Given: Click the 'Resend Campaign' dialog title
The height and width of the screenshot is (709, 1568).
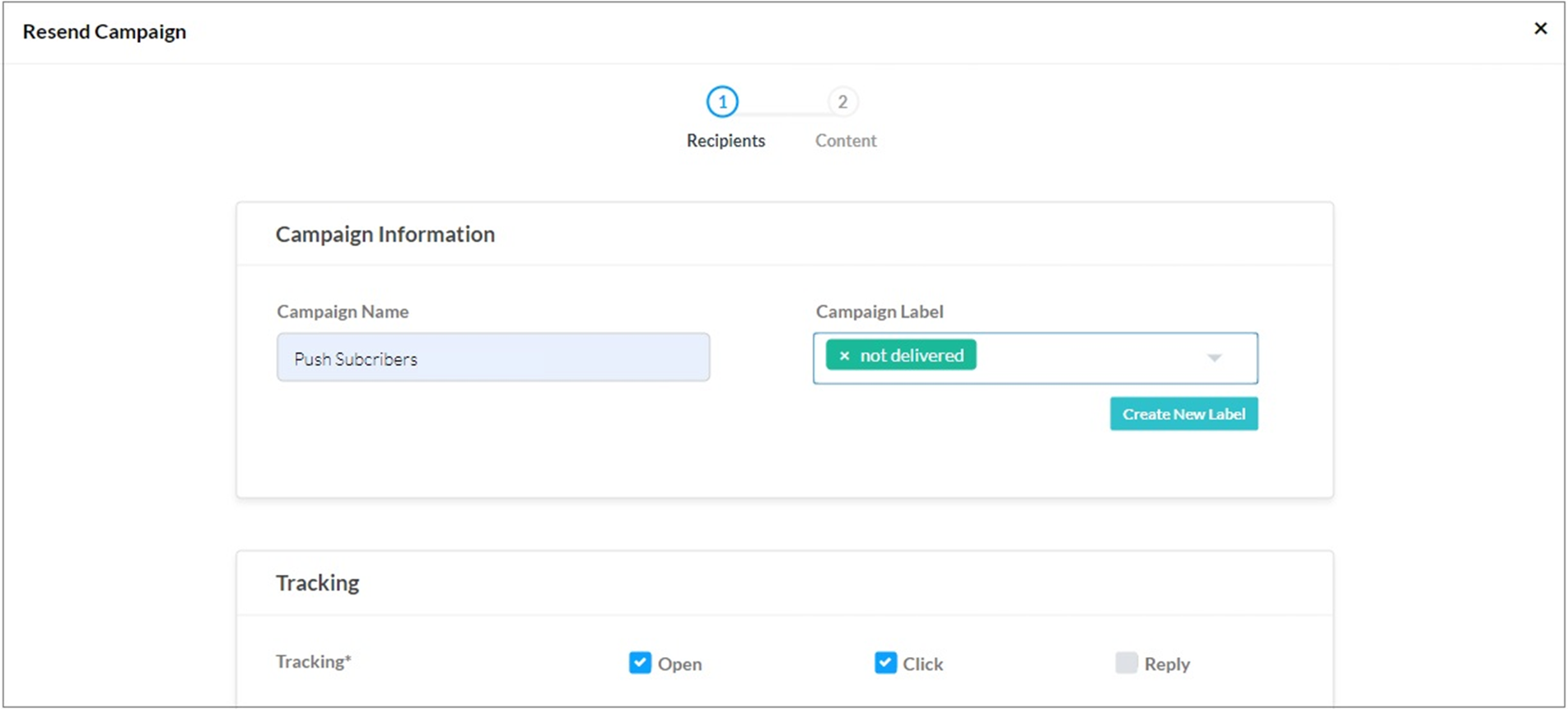Looking at the screenshot, I should pyautogui.click(x=105, y=32).
